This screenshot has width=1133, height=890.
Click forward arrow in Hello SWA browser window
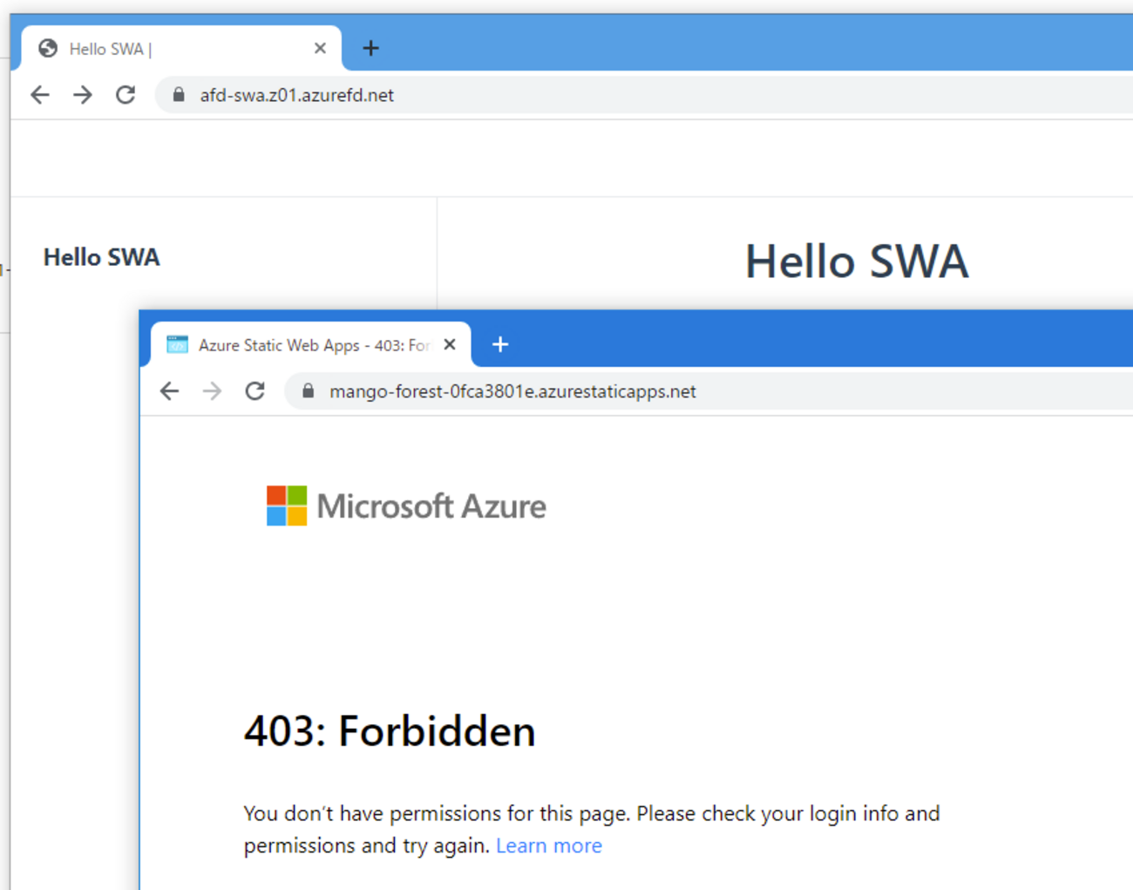[83, 95]
